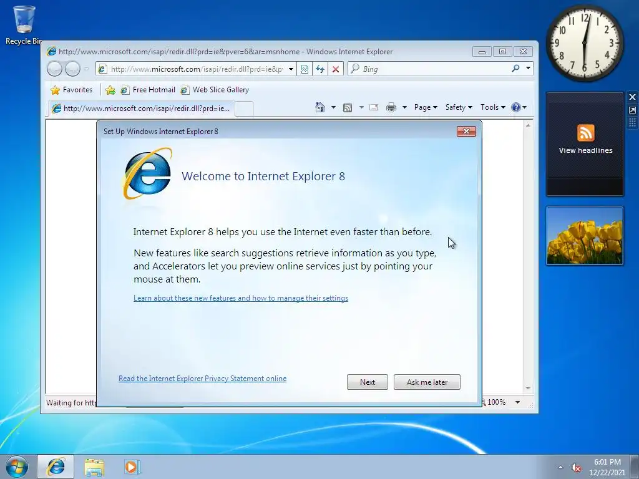Click scrollbar up arrow in browser window
This screenshot has height=479, width=639.
point(528,125)
